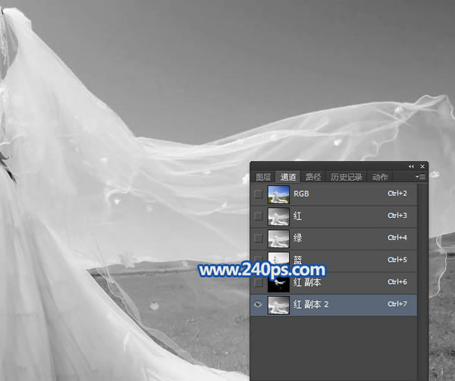455x381 pixels.
Task: Click the Ctrl+2 shortcut label
Action: tap(397, 194)
